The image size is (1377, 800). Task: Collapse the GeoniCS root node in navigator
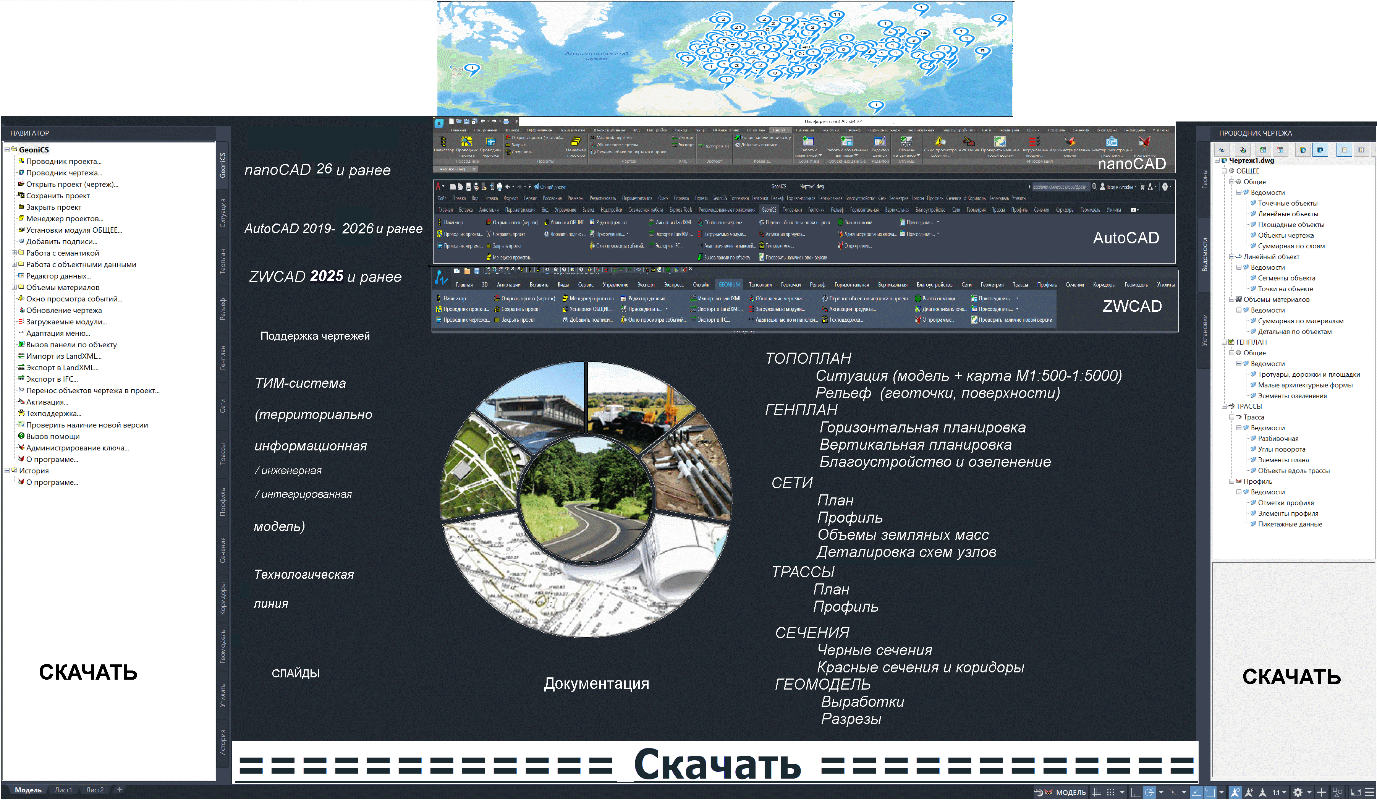tap(7, 149)
